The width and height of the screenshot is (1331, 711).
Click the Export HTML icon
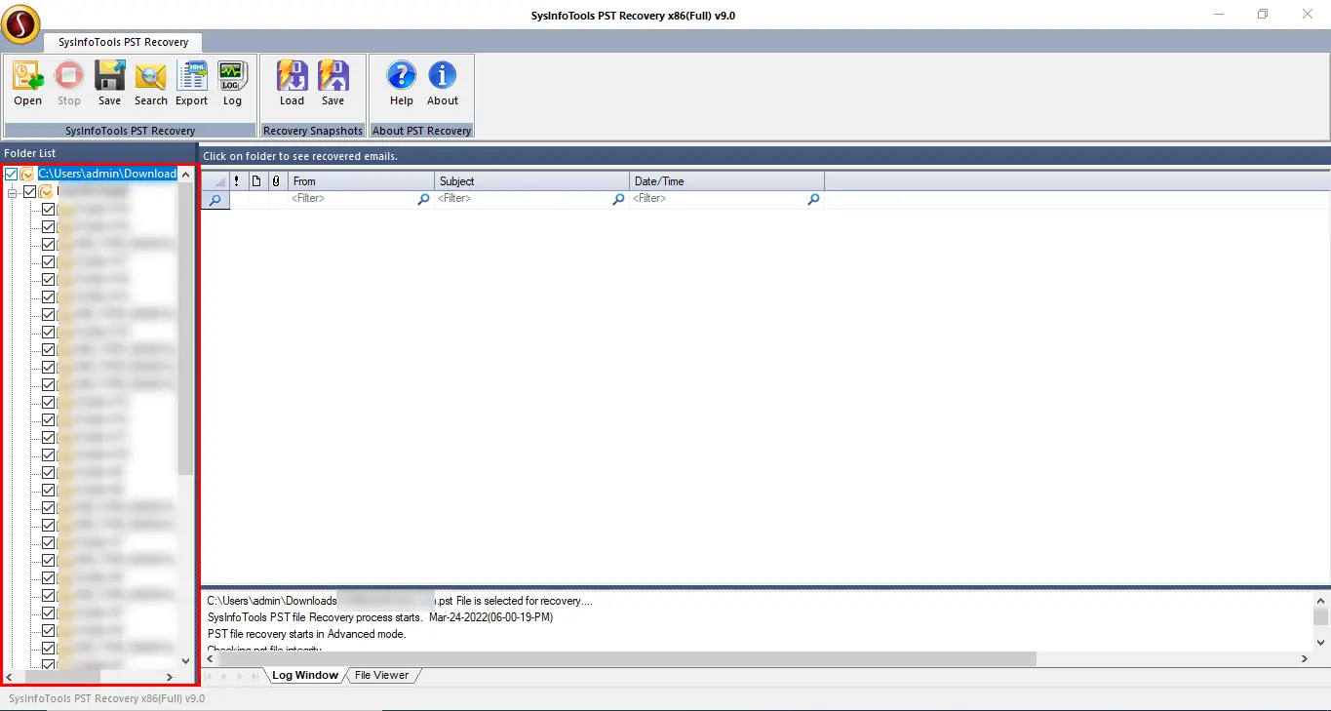coord(191,82)
